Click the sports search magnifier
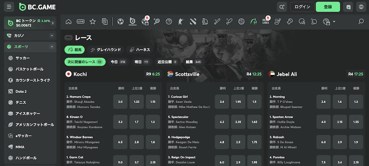Image resolution: width=369 pixels, height=166 pixels. tap(361, 22)
